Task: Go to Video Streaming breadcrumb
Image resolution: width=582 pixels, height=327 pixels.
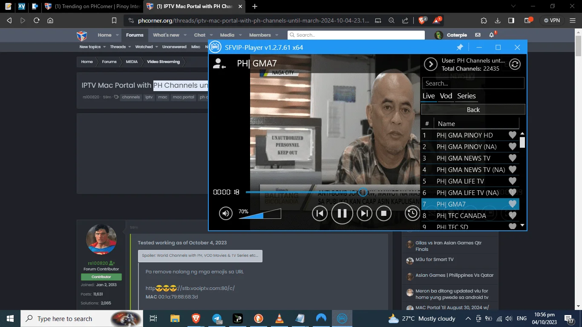Action: (x=163, y=62)
